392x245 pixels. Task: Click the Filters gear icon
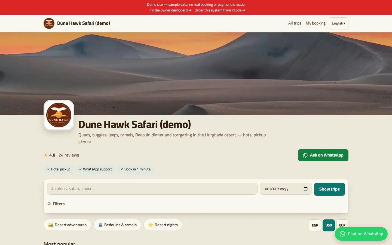49,204
